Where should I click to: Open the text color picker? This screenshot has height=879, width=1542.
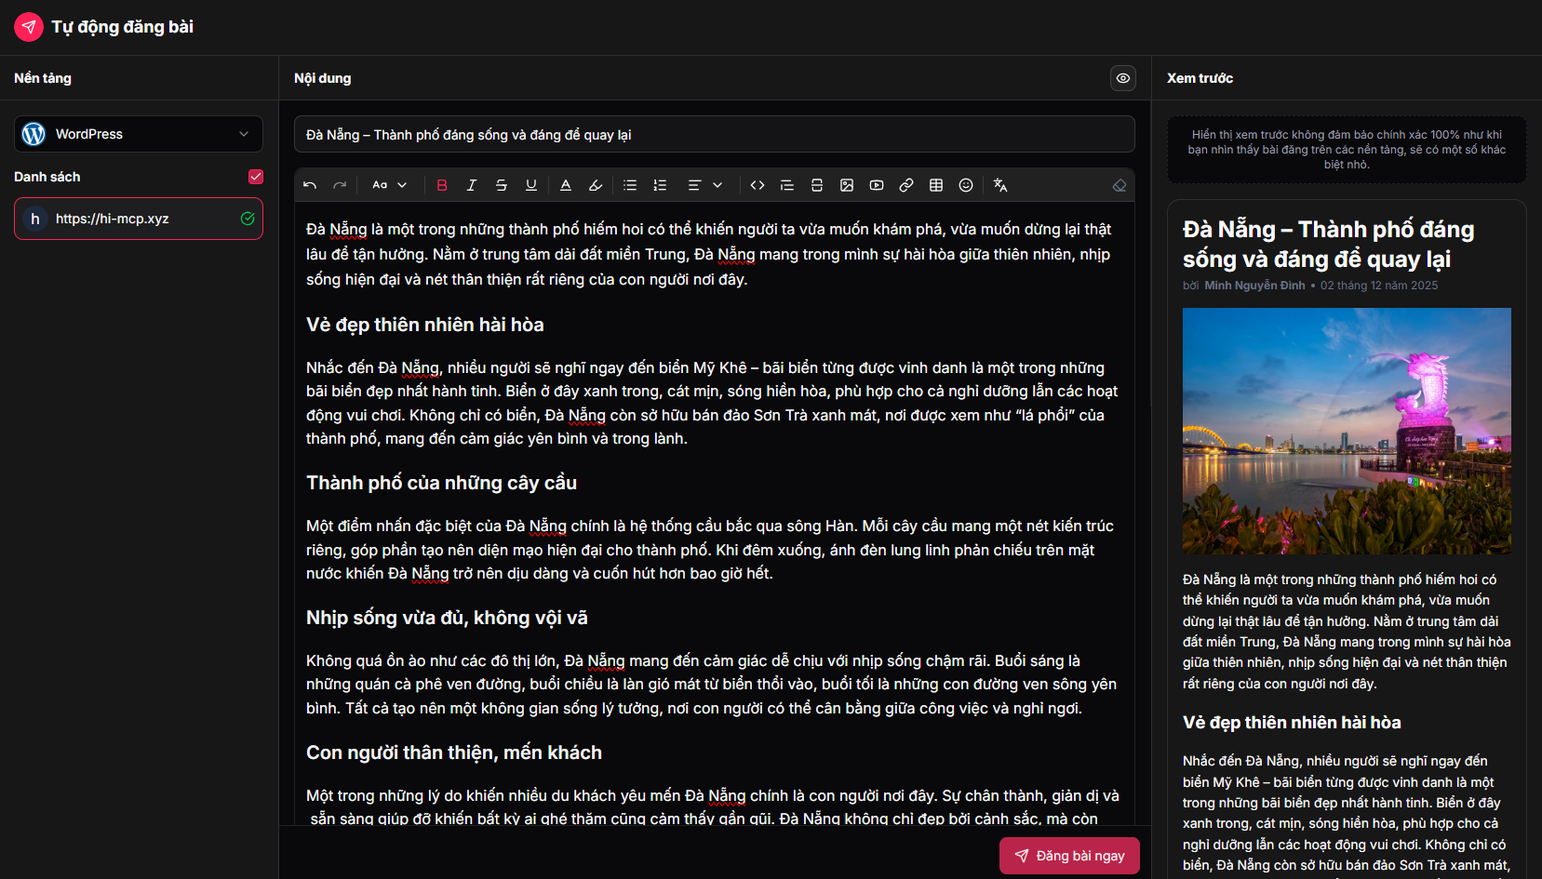tap(566, 185)
